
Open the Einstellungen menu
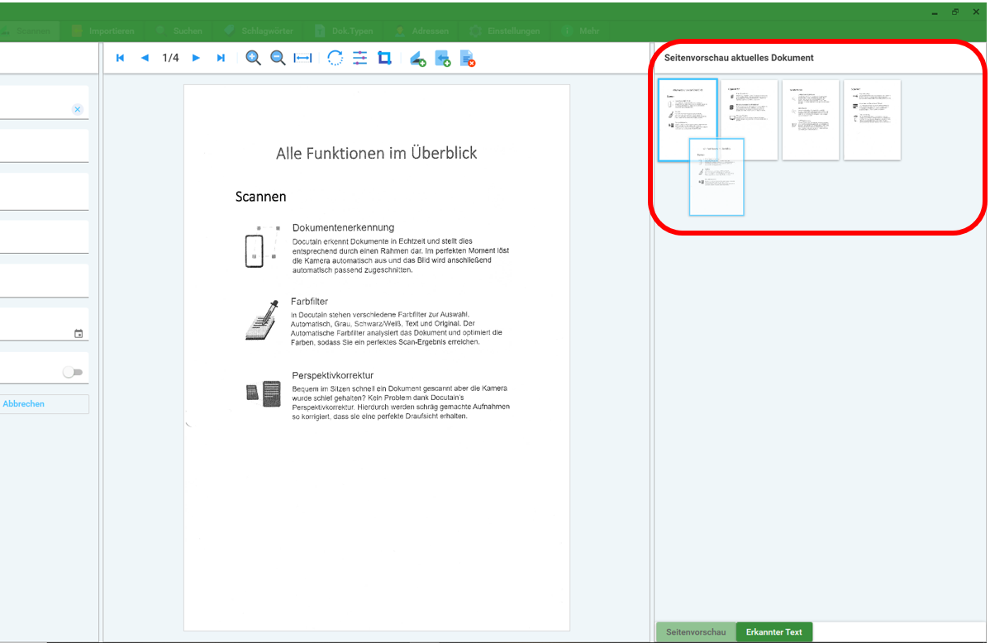coord(505,31)
